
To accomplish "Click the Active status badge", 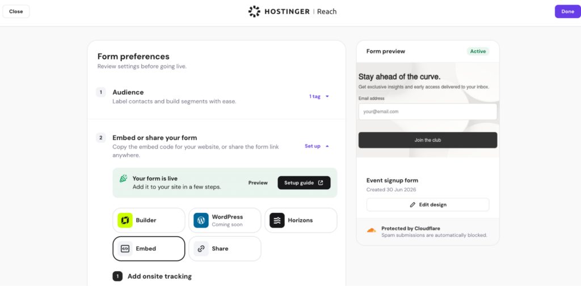I will click(478, 52).
